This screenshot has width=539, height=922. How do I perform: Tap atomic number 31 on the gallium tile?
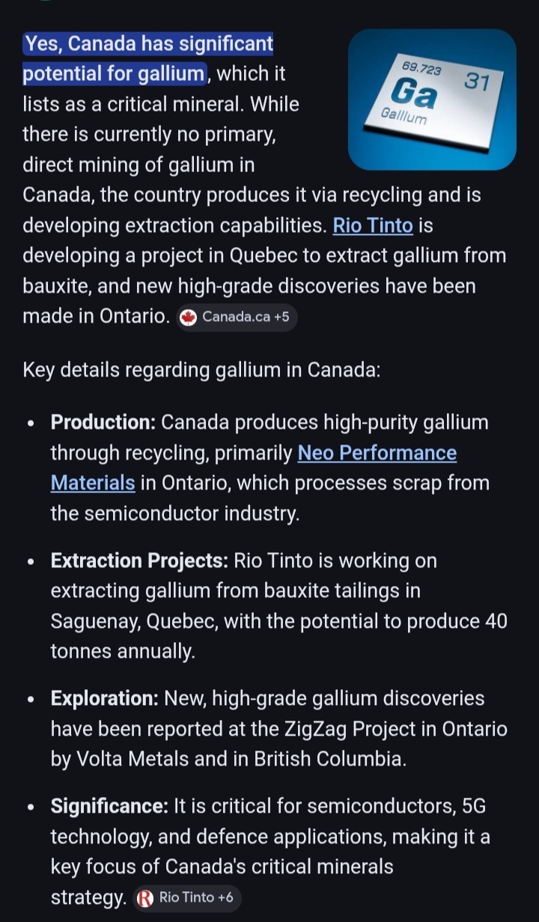(477, 81)
